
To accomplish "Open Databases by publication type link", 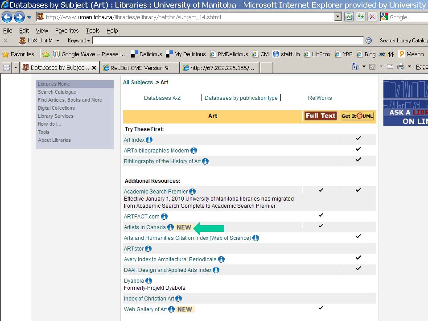I will [x=241, y=98].
